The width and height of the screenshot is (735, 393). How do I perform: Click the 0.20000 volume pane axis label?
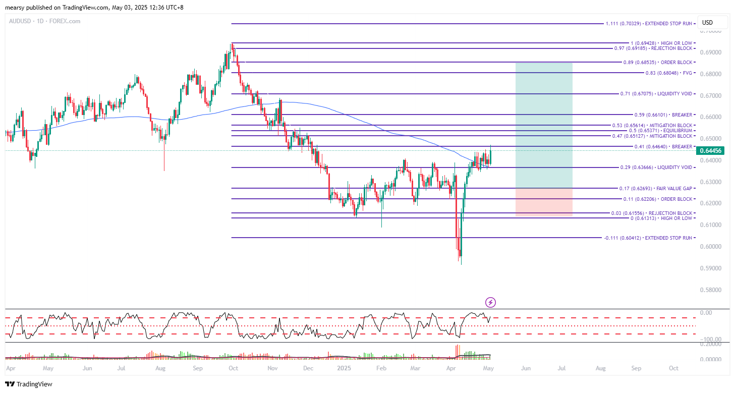pyautogui.click(x=710, y=344)
